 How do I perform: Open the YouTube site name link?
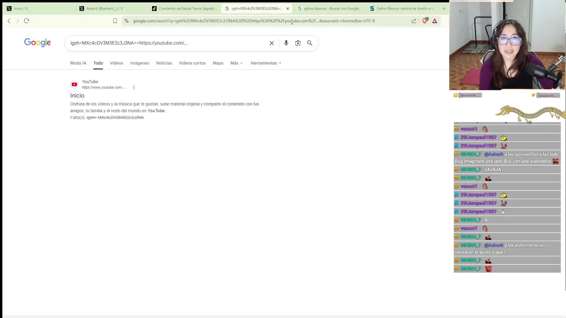[90, 82]
